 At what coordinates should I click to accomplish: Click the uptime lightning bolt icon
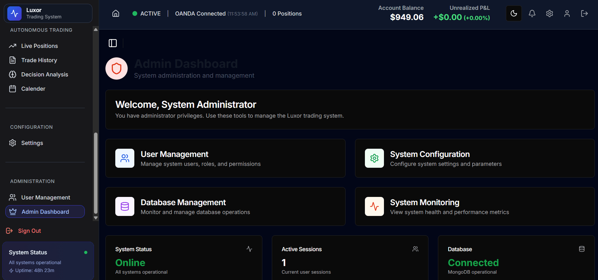pyautogui.click(x=11, y=270)
